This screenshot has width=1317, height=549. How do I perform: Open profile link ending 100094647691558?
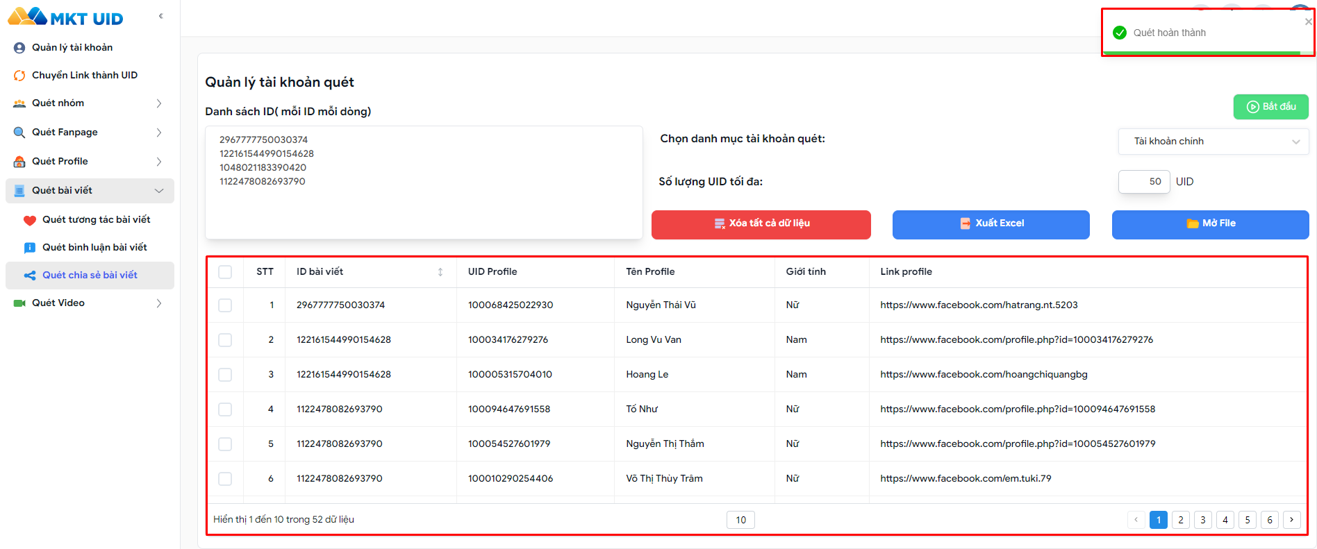click(x=1018, y=409)
